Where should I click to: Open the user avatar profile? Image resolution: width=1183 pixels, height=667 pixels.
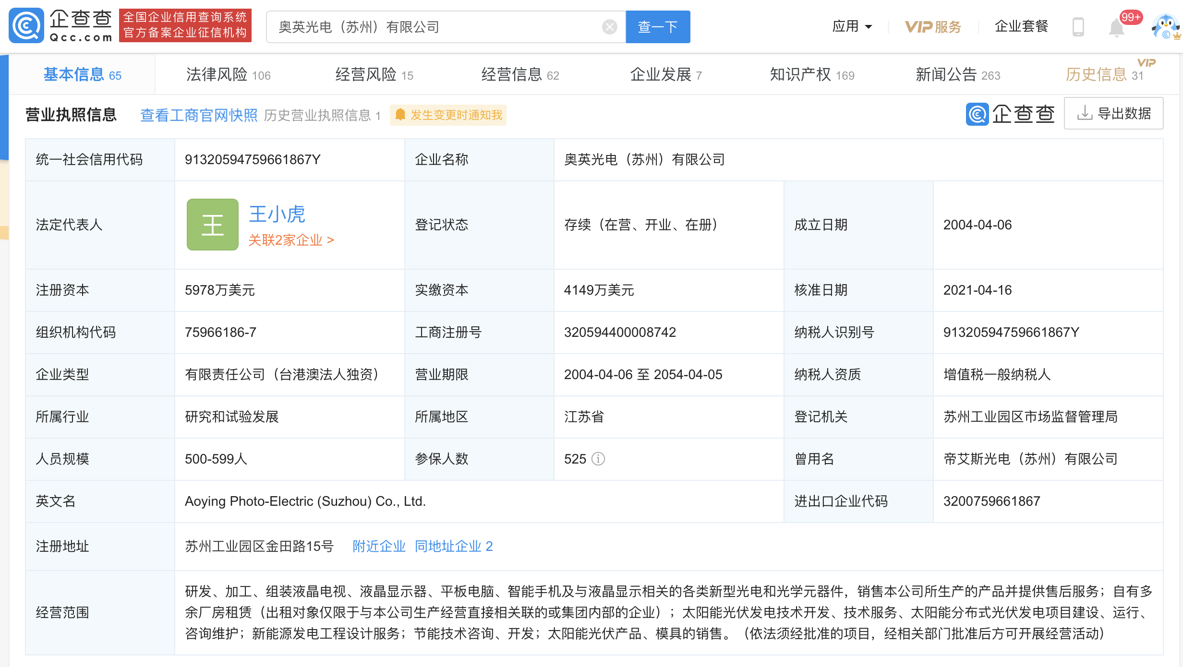tap(1166, 27)
